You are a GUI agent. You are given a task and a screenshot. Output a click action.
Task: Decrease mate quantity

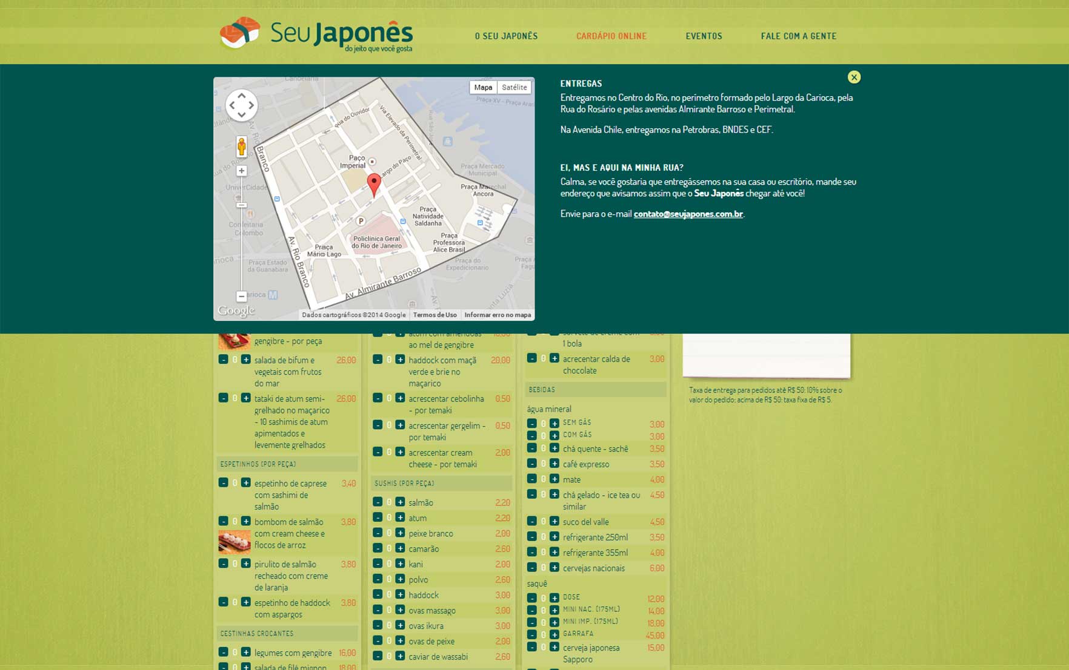point(532,479)
